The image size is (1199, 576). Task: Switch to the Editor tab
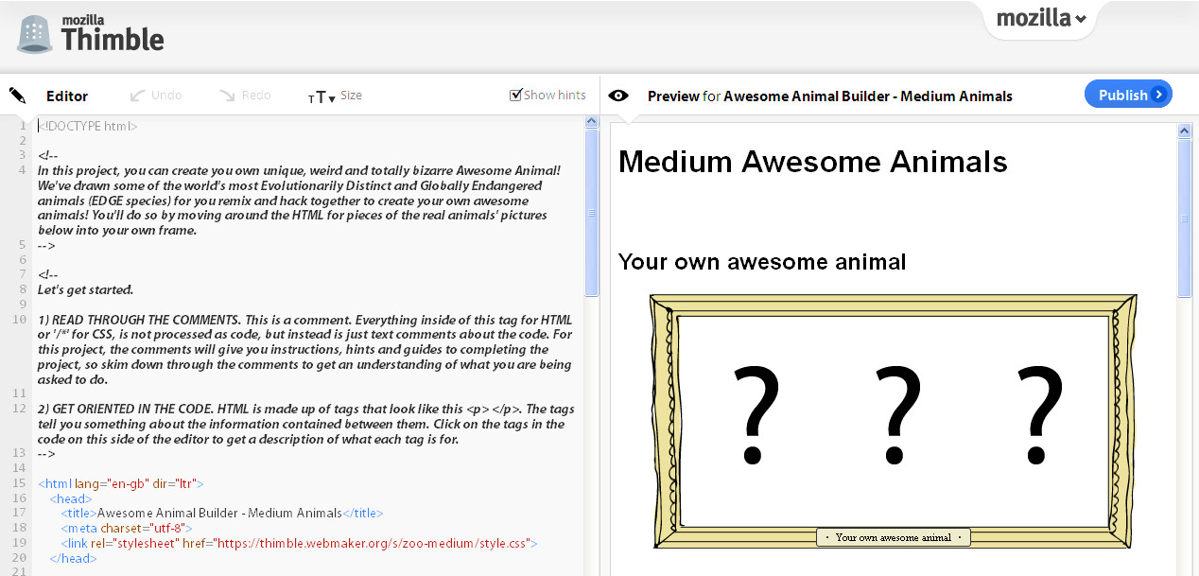click(x=66, y=96)
